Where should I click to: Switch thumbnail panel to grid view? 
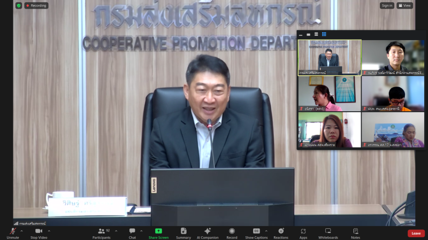324,34
